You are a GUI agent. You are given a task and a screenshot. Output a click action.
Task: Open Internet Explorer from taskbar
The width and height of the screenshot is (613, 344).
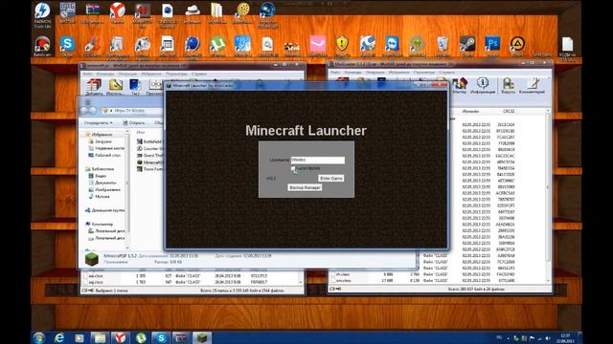tap(59, 337)
